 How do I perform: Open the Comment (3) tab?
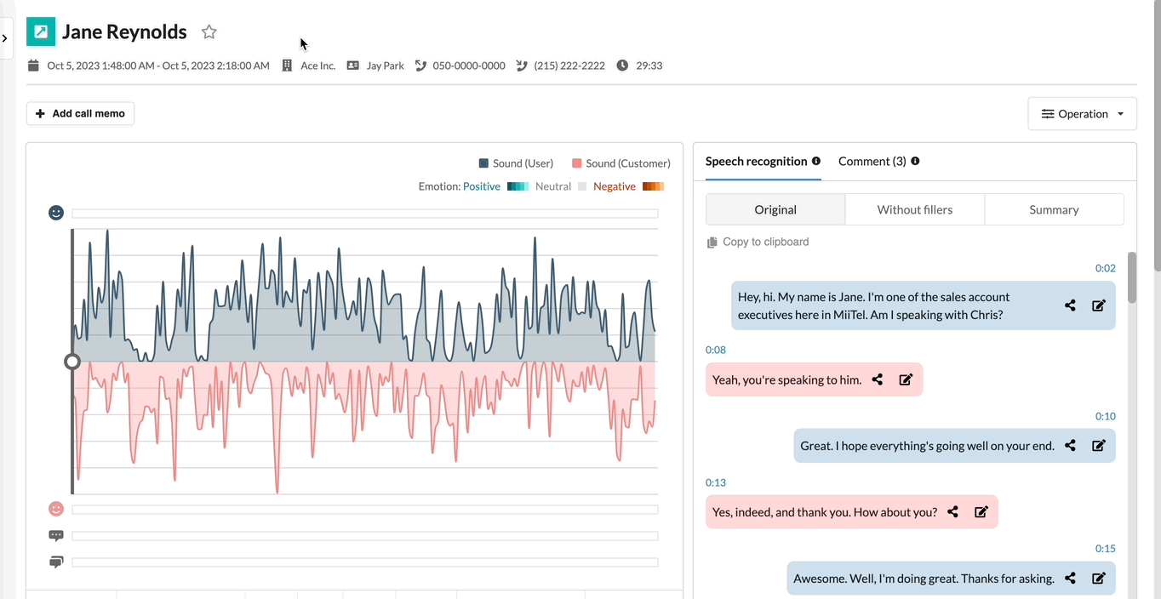872,161
